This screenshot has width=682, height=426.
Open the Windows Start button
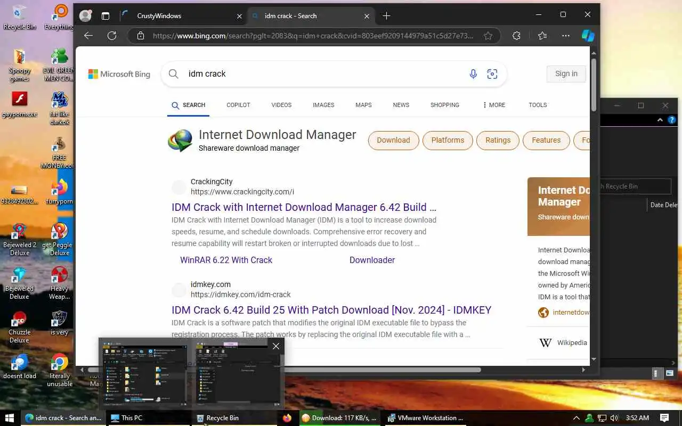[x=10, y=418]
